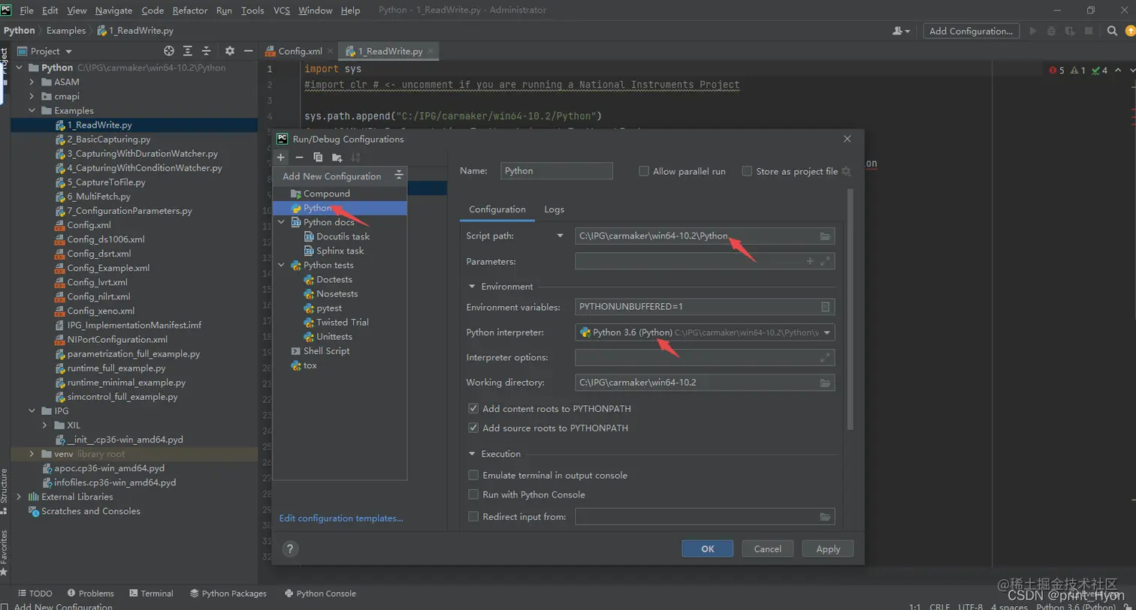Open the Python Packages tool window

tap(228, 593)
